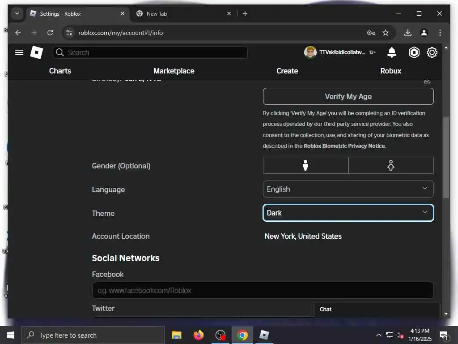Reload the page with refresh icon
Screen dimensions: 458x344
click(x=50, y=33)
